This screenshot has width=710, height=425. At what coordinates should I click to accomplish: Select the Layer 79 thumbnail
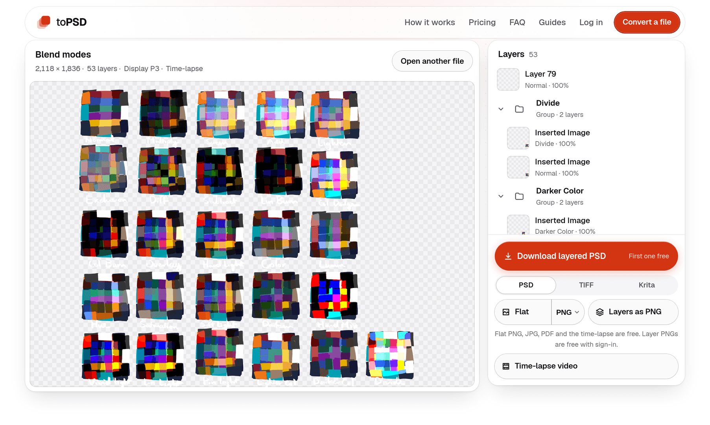[x=508, y=79]
